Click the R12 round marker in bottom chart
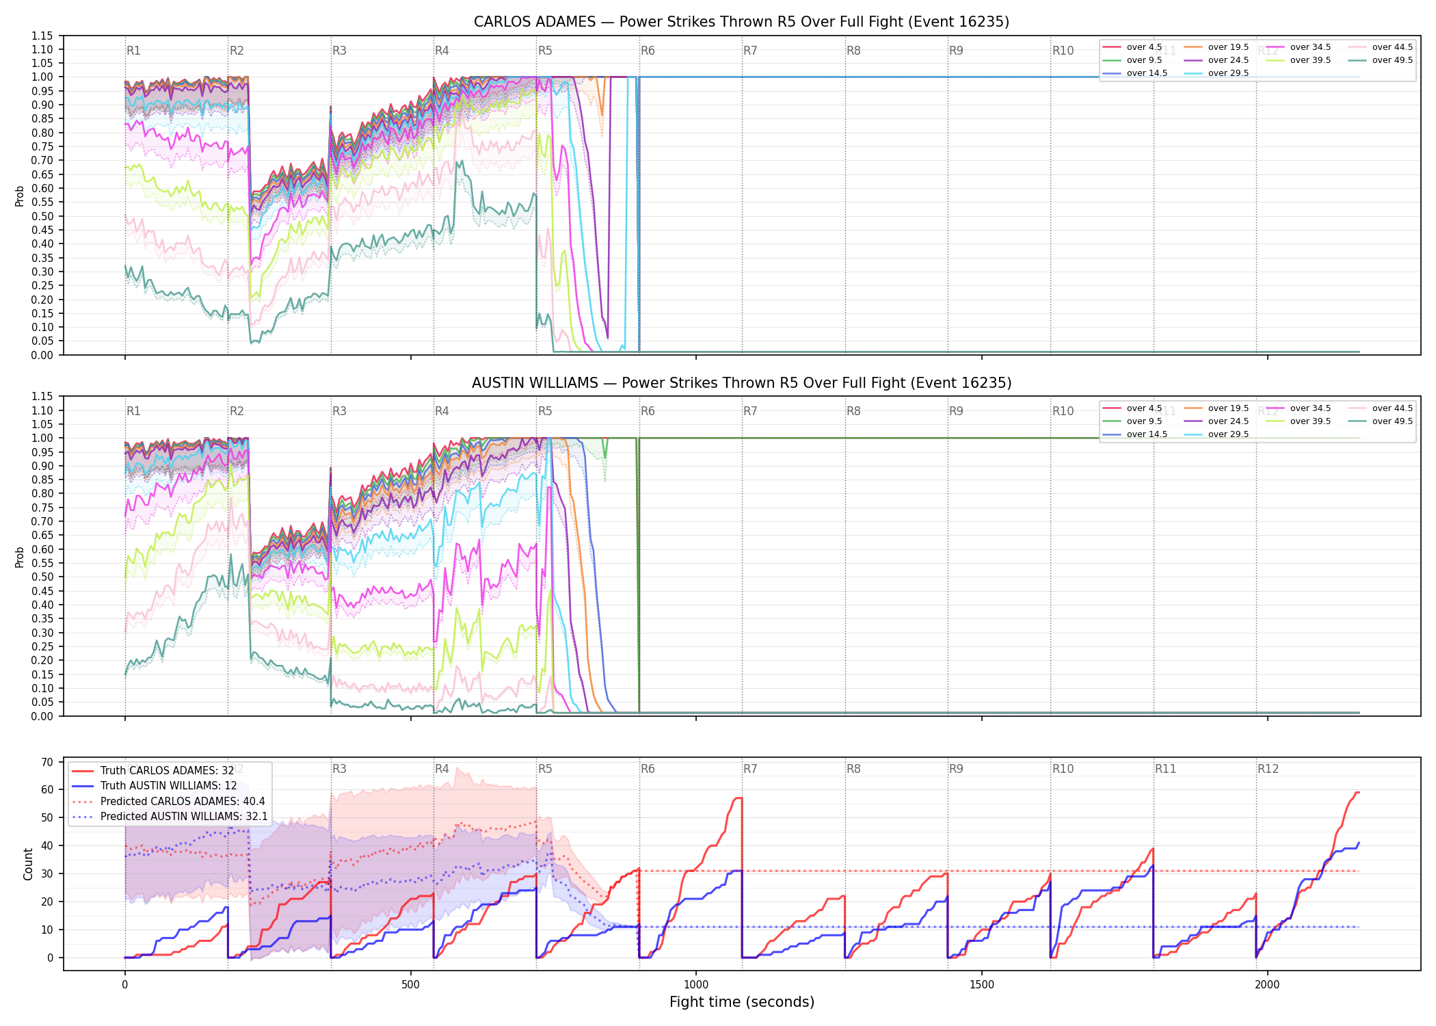 tap(1268, 769)
